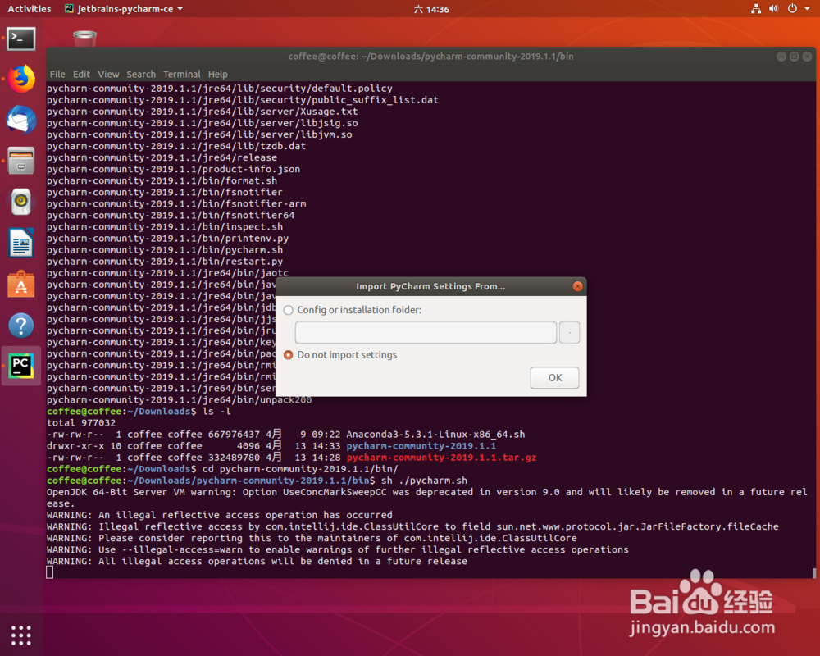This screenshot has width=820, height=656.
Task: Open Thunderbird mail in the dock
Action: 21,120
